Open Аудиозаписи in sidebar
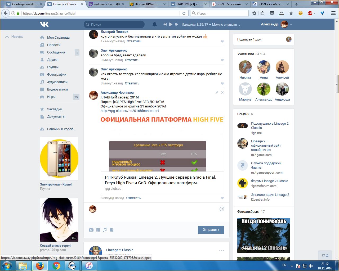339x271 pixels. [x=57, y=82]
